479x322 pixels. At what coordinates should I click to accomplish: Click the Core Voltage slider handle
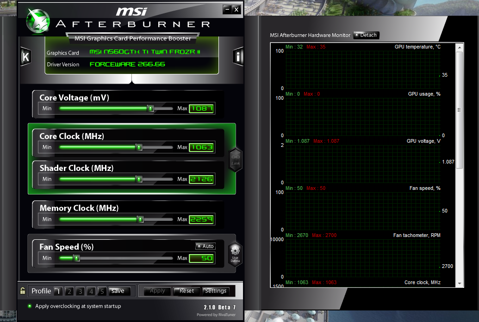(150, 109)
